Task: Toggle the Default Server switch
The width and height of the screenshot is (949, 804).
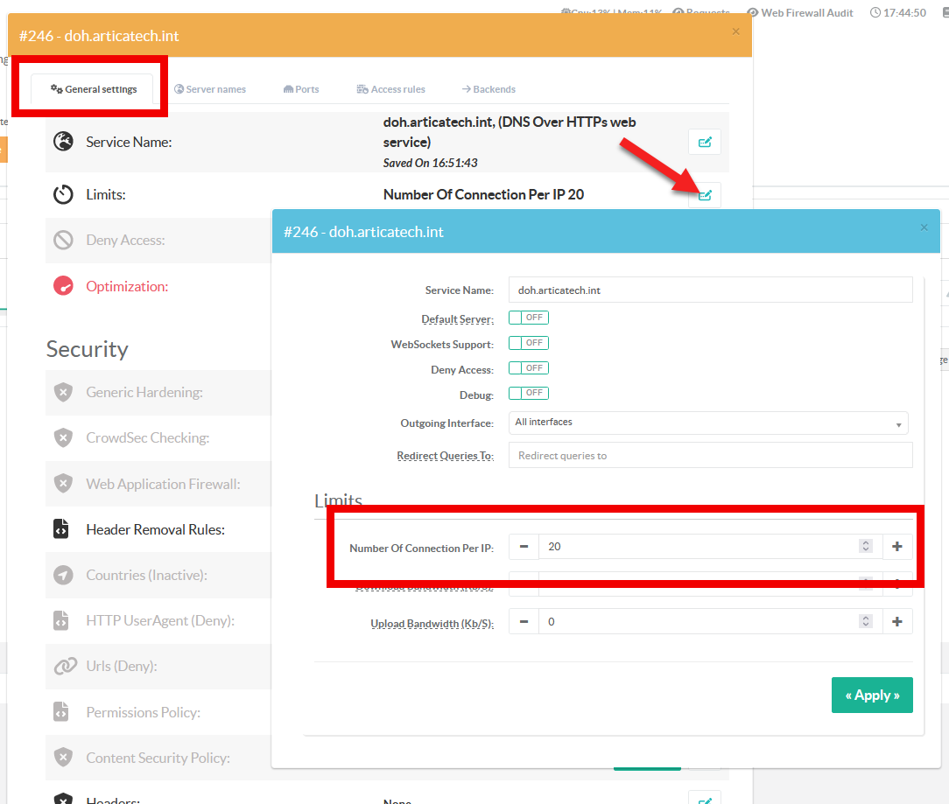Action: tap(528, 318)
